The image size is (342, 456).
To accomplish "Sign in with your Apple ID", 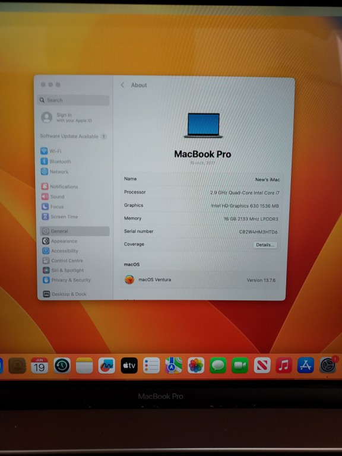I will [66, 118].
